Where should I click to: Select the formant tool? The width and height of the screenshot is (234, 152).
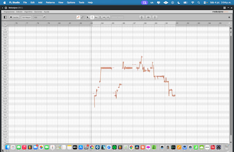coord(96,18)
